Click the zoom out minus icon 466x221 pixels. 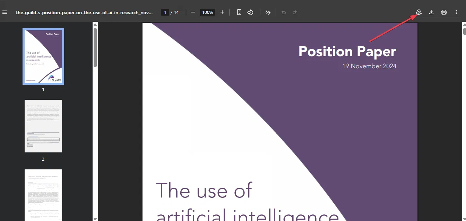click(x=193, y=12)
